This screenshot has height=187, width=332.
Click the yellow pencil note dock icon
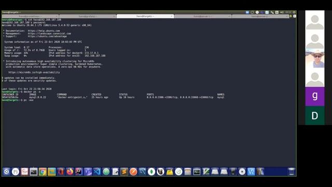[170, 172]
